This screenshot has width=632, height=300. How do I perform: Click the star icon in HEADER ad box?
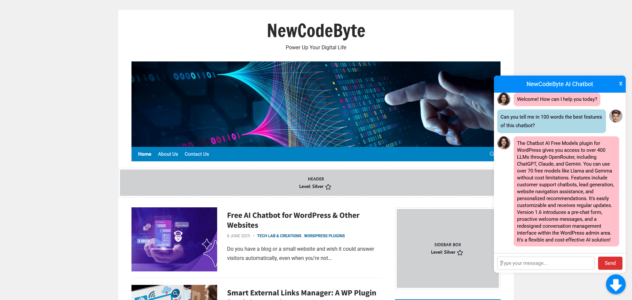(328, 187)
